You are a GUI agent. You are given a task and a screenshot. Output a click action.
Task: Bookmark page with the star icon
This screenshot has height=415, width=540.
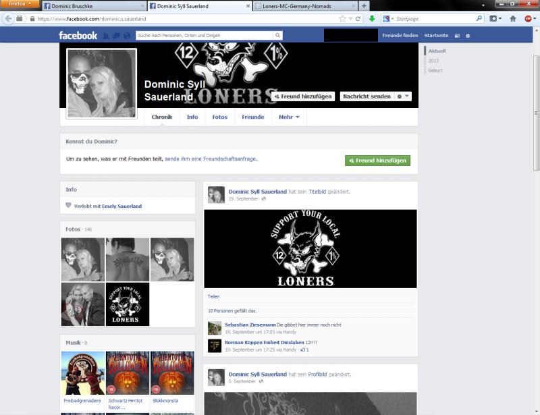[342, 19]
